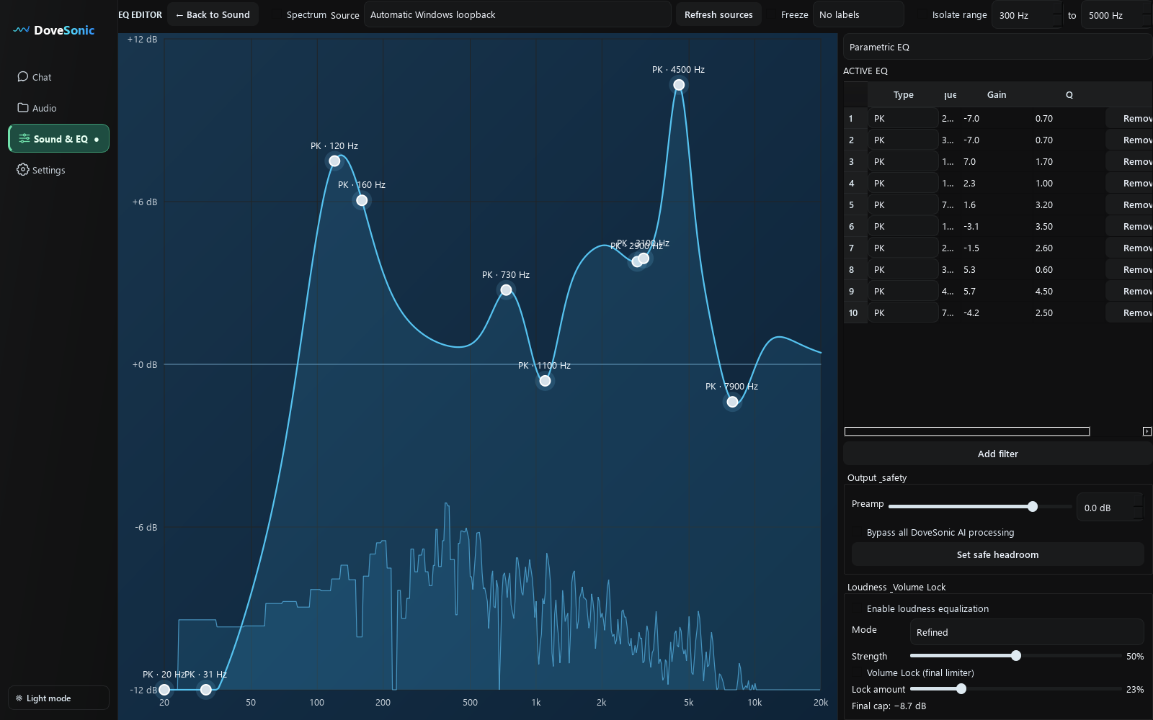
Task: Click the 0.0 dB preamp value field
Action: (x=1110, y=508)
